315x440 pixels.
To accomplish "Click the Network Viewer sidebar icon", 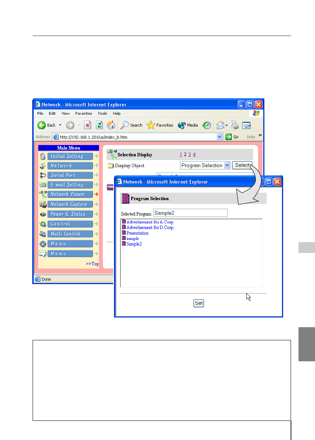I will coord(43,194).
